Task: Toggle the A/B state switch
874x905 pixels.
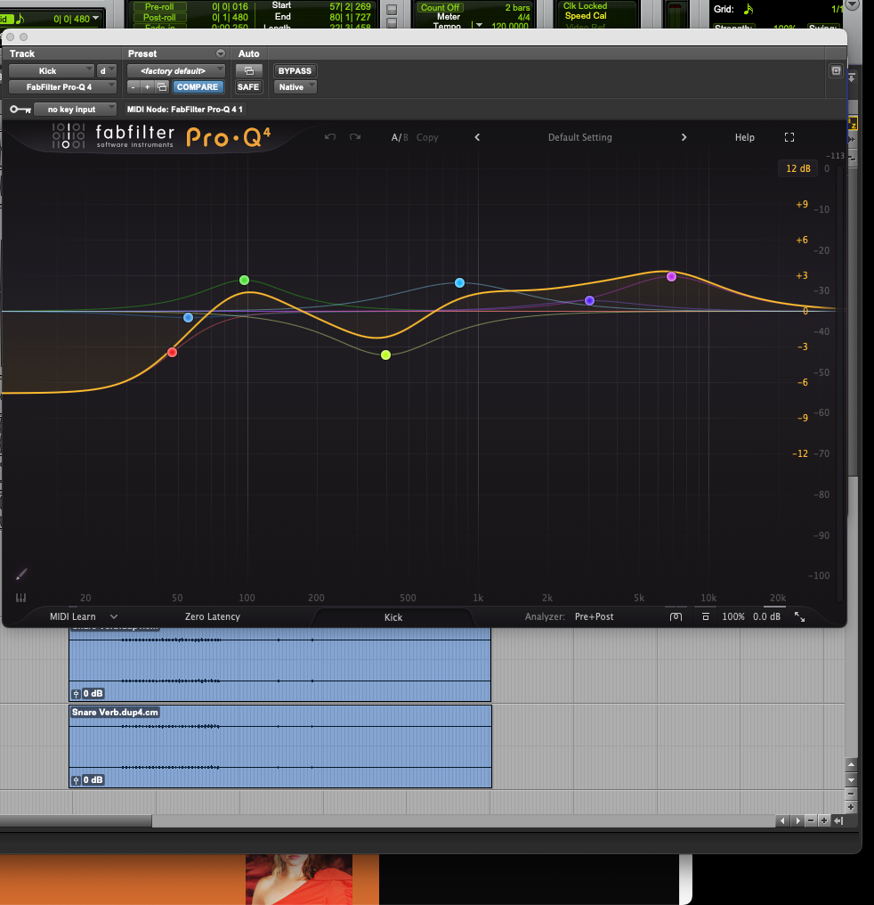Action: pyautogui.click(x=400, y=137)
